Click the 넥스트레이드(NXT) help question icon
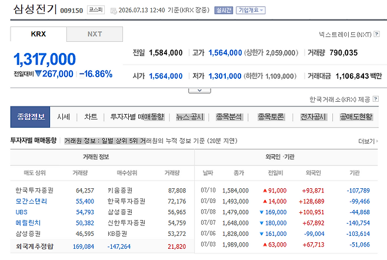Screen dimensions: 387x260 (x=376, y=34)
